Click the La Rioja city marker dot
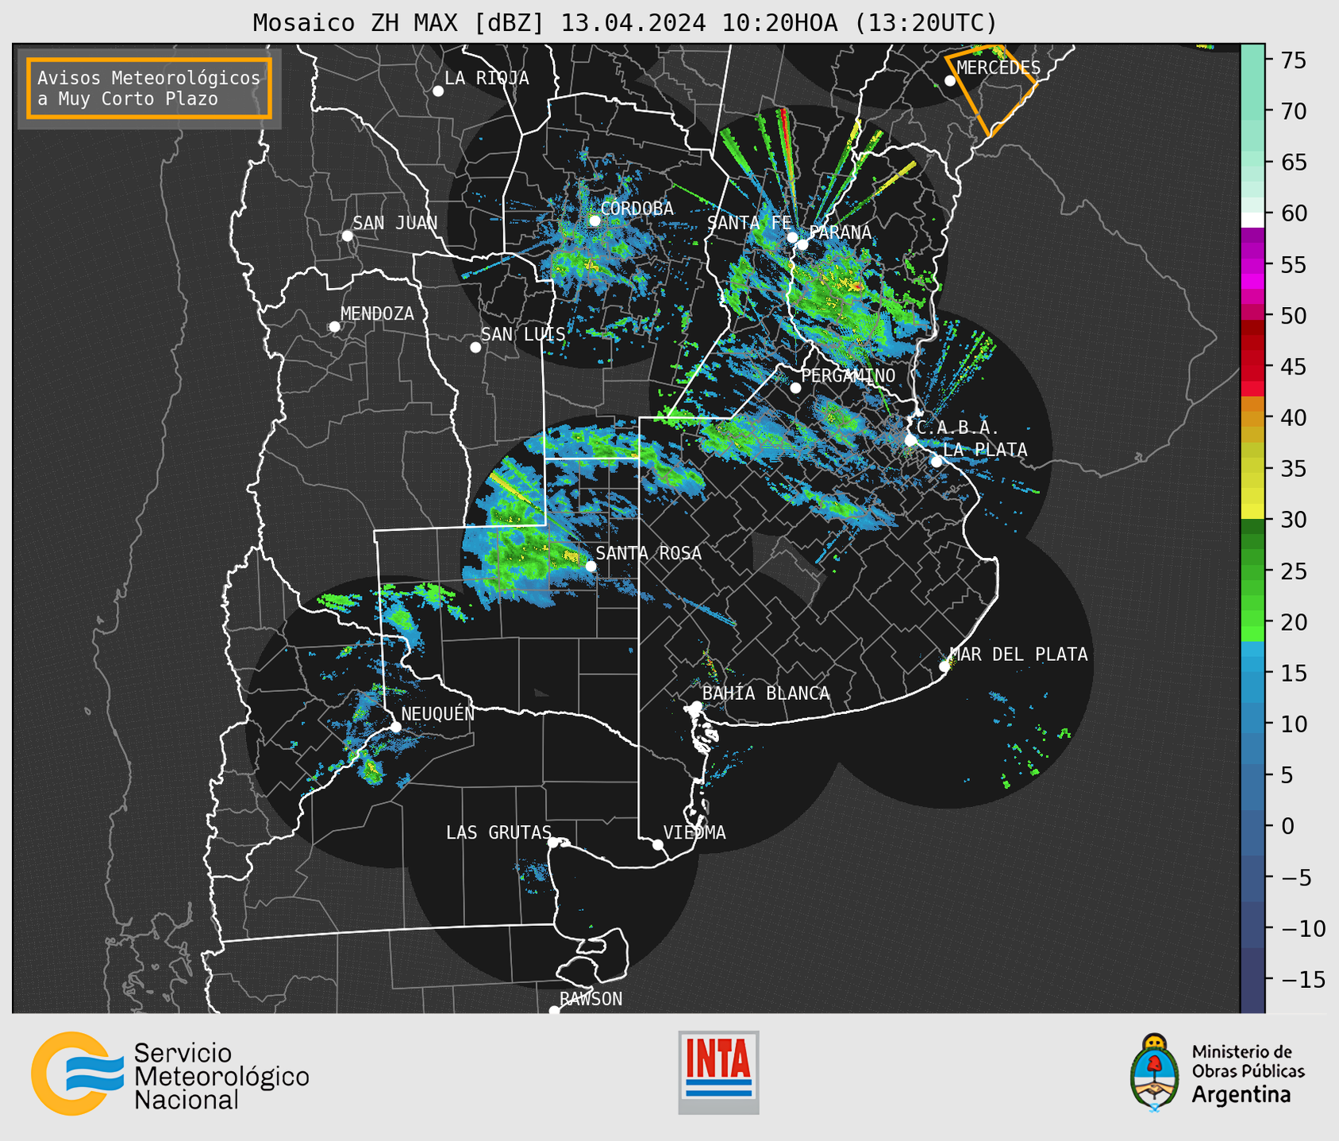The image size is (1339, 1141). (x=438, y=91)
